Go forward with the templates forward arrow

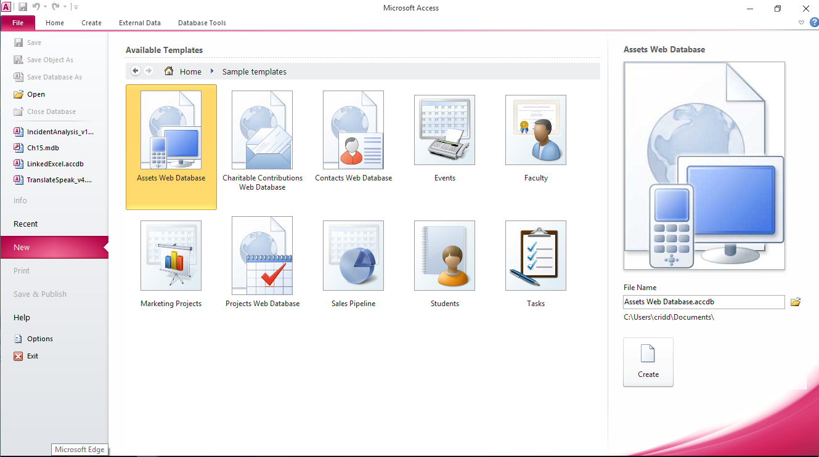coord(149,71)
